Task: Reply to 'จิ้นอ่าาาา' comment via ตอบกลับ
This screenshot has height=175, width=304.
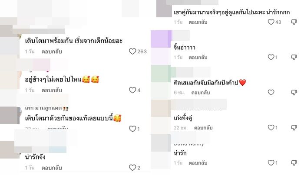Action: [x=198, y=58]
